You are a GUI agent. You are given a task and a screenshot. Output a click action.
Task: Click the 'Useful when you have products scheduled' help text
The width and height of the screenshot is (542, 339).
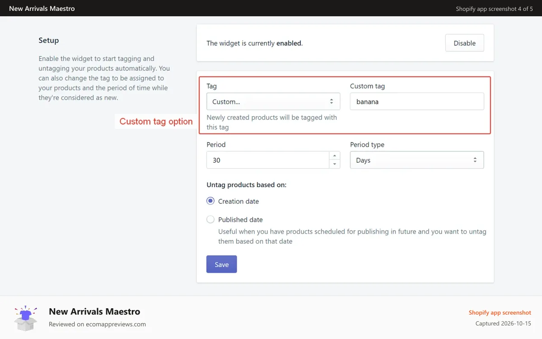(x=352, y=236)
